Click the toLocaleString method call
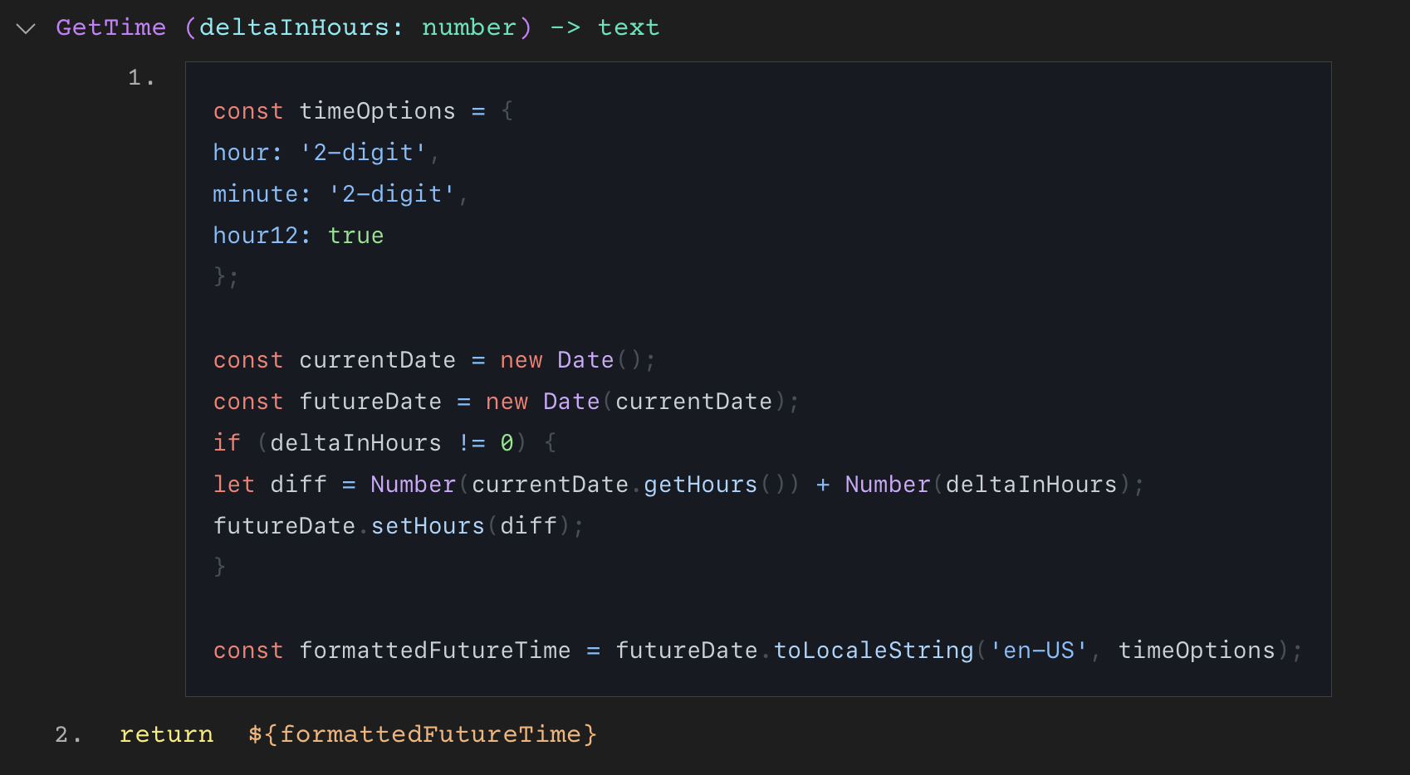The width and height of the screenshot is (1410, 775). tap(873, 650)
